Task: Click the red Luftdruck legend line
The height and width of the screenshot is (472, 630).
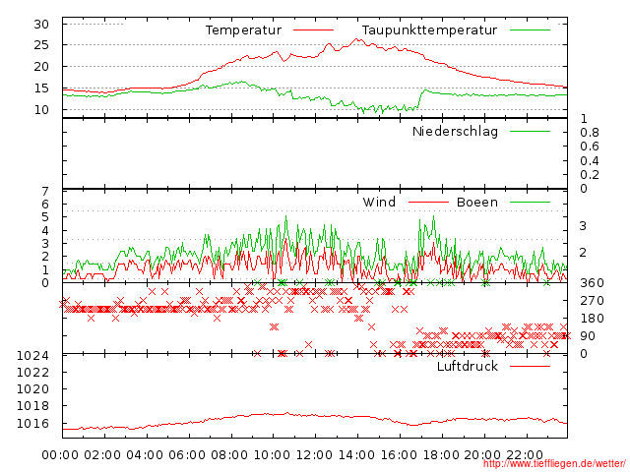Action: [530, 366]
